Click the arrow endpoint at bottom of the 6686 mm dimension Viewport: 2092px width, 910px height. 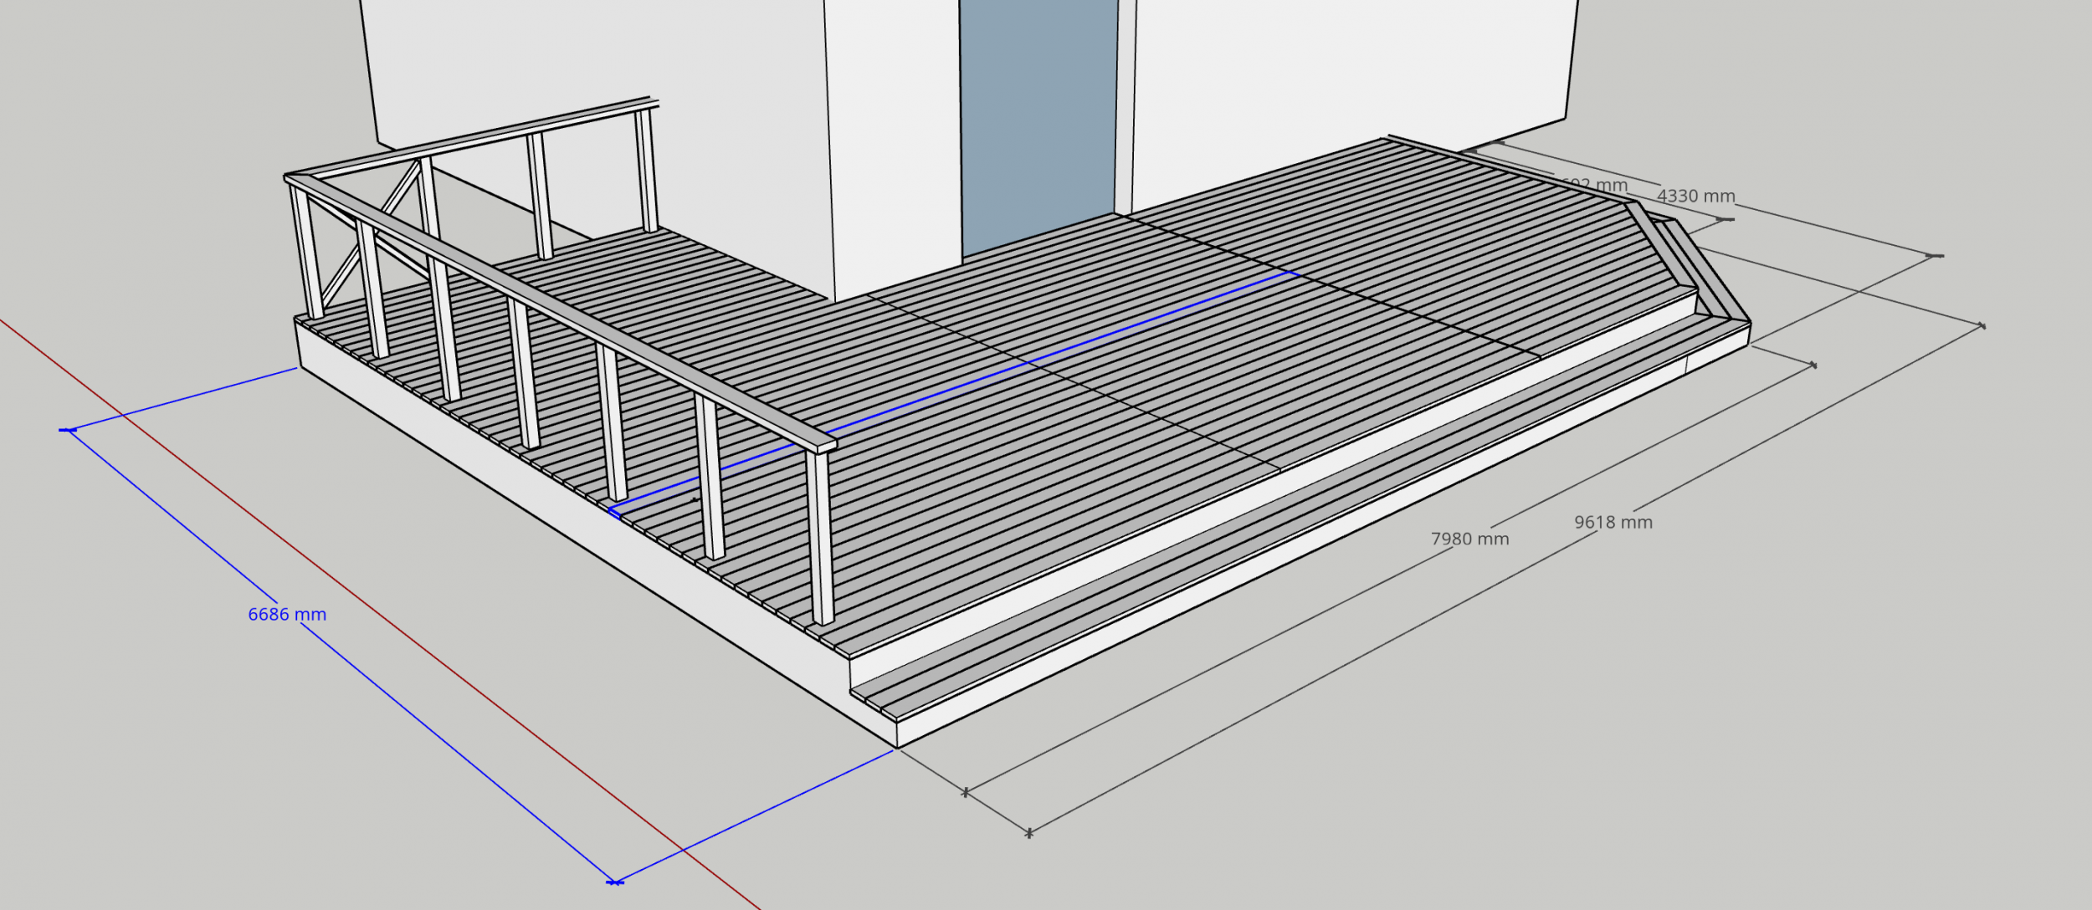pos(615,882)
